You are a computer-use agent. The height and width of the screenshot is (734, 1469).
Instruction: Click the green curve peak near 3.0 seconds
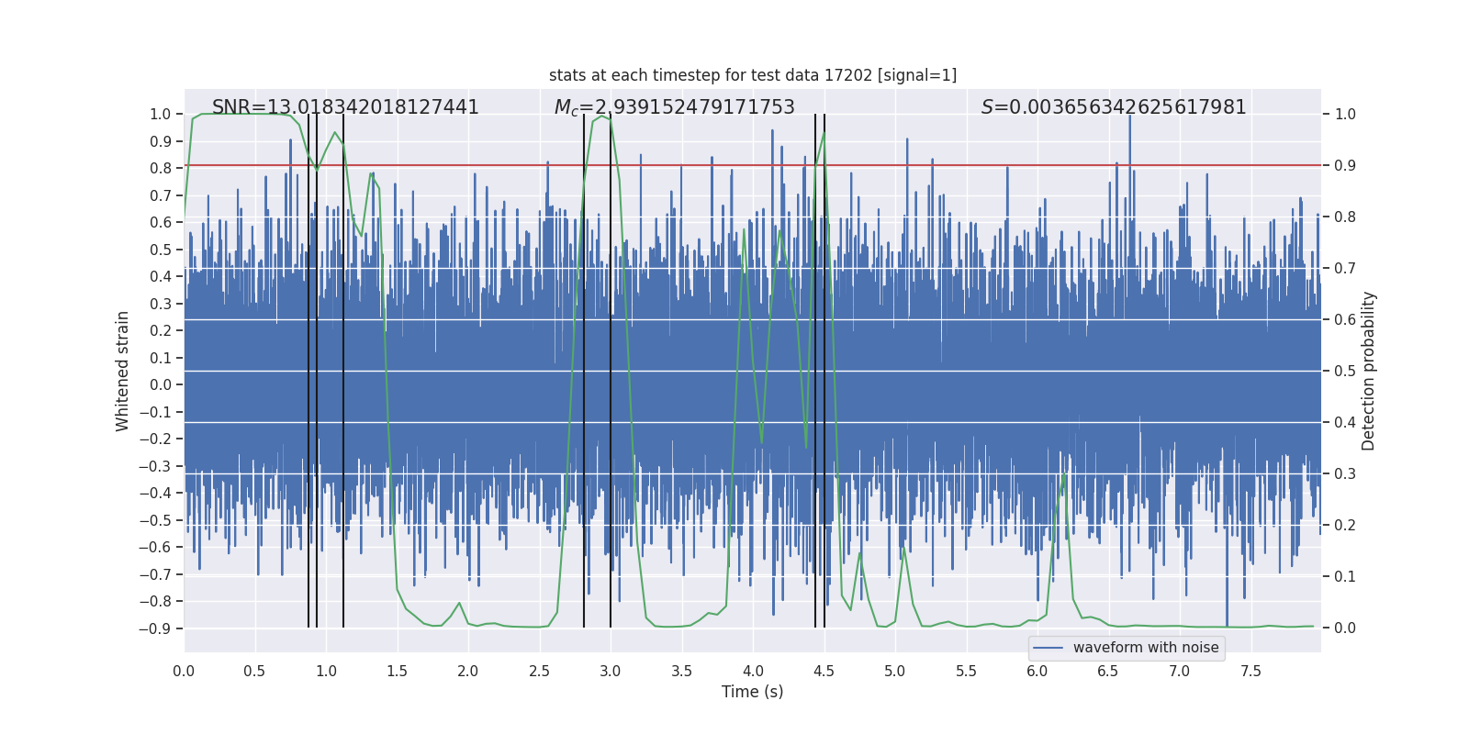click(x=601, y=116)
